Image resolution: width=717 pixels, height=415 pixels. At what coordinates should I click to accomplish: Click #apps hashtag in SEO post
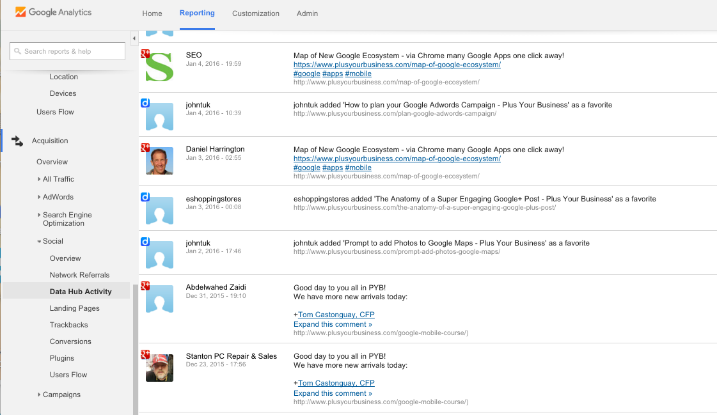pos(333,74)
